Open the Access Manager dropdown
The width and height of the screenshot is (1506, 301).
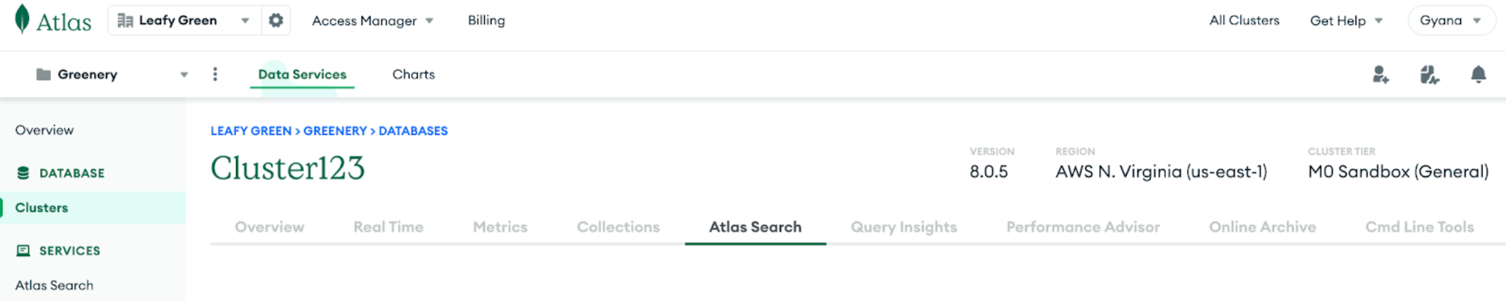[372, 21]
